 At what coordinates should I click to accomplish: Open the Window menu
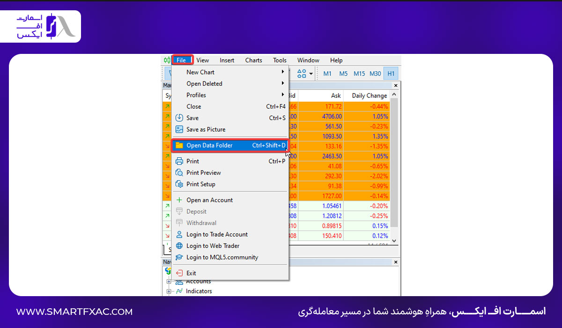308,60
